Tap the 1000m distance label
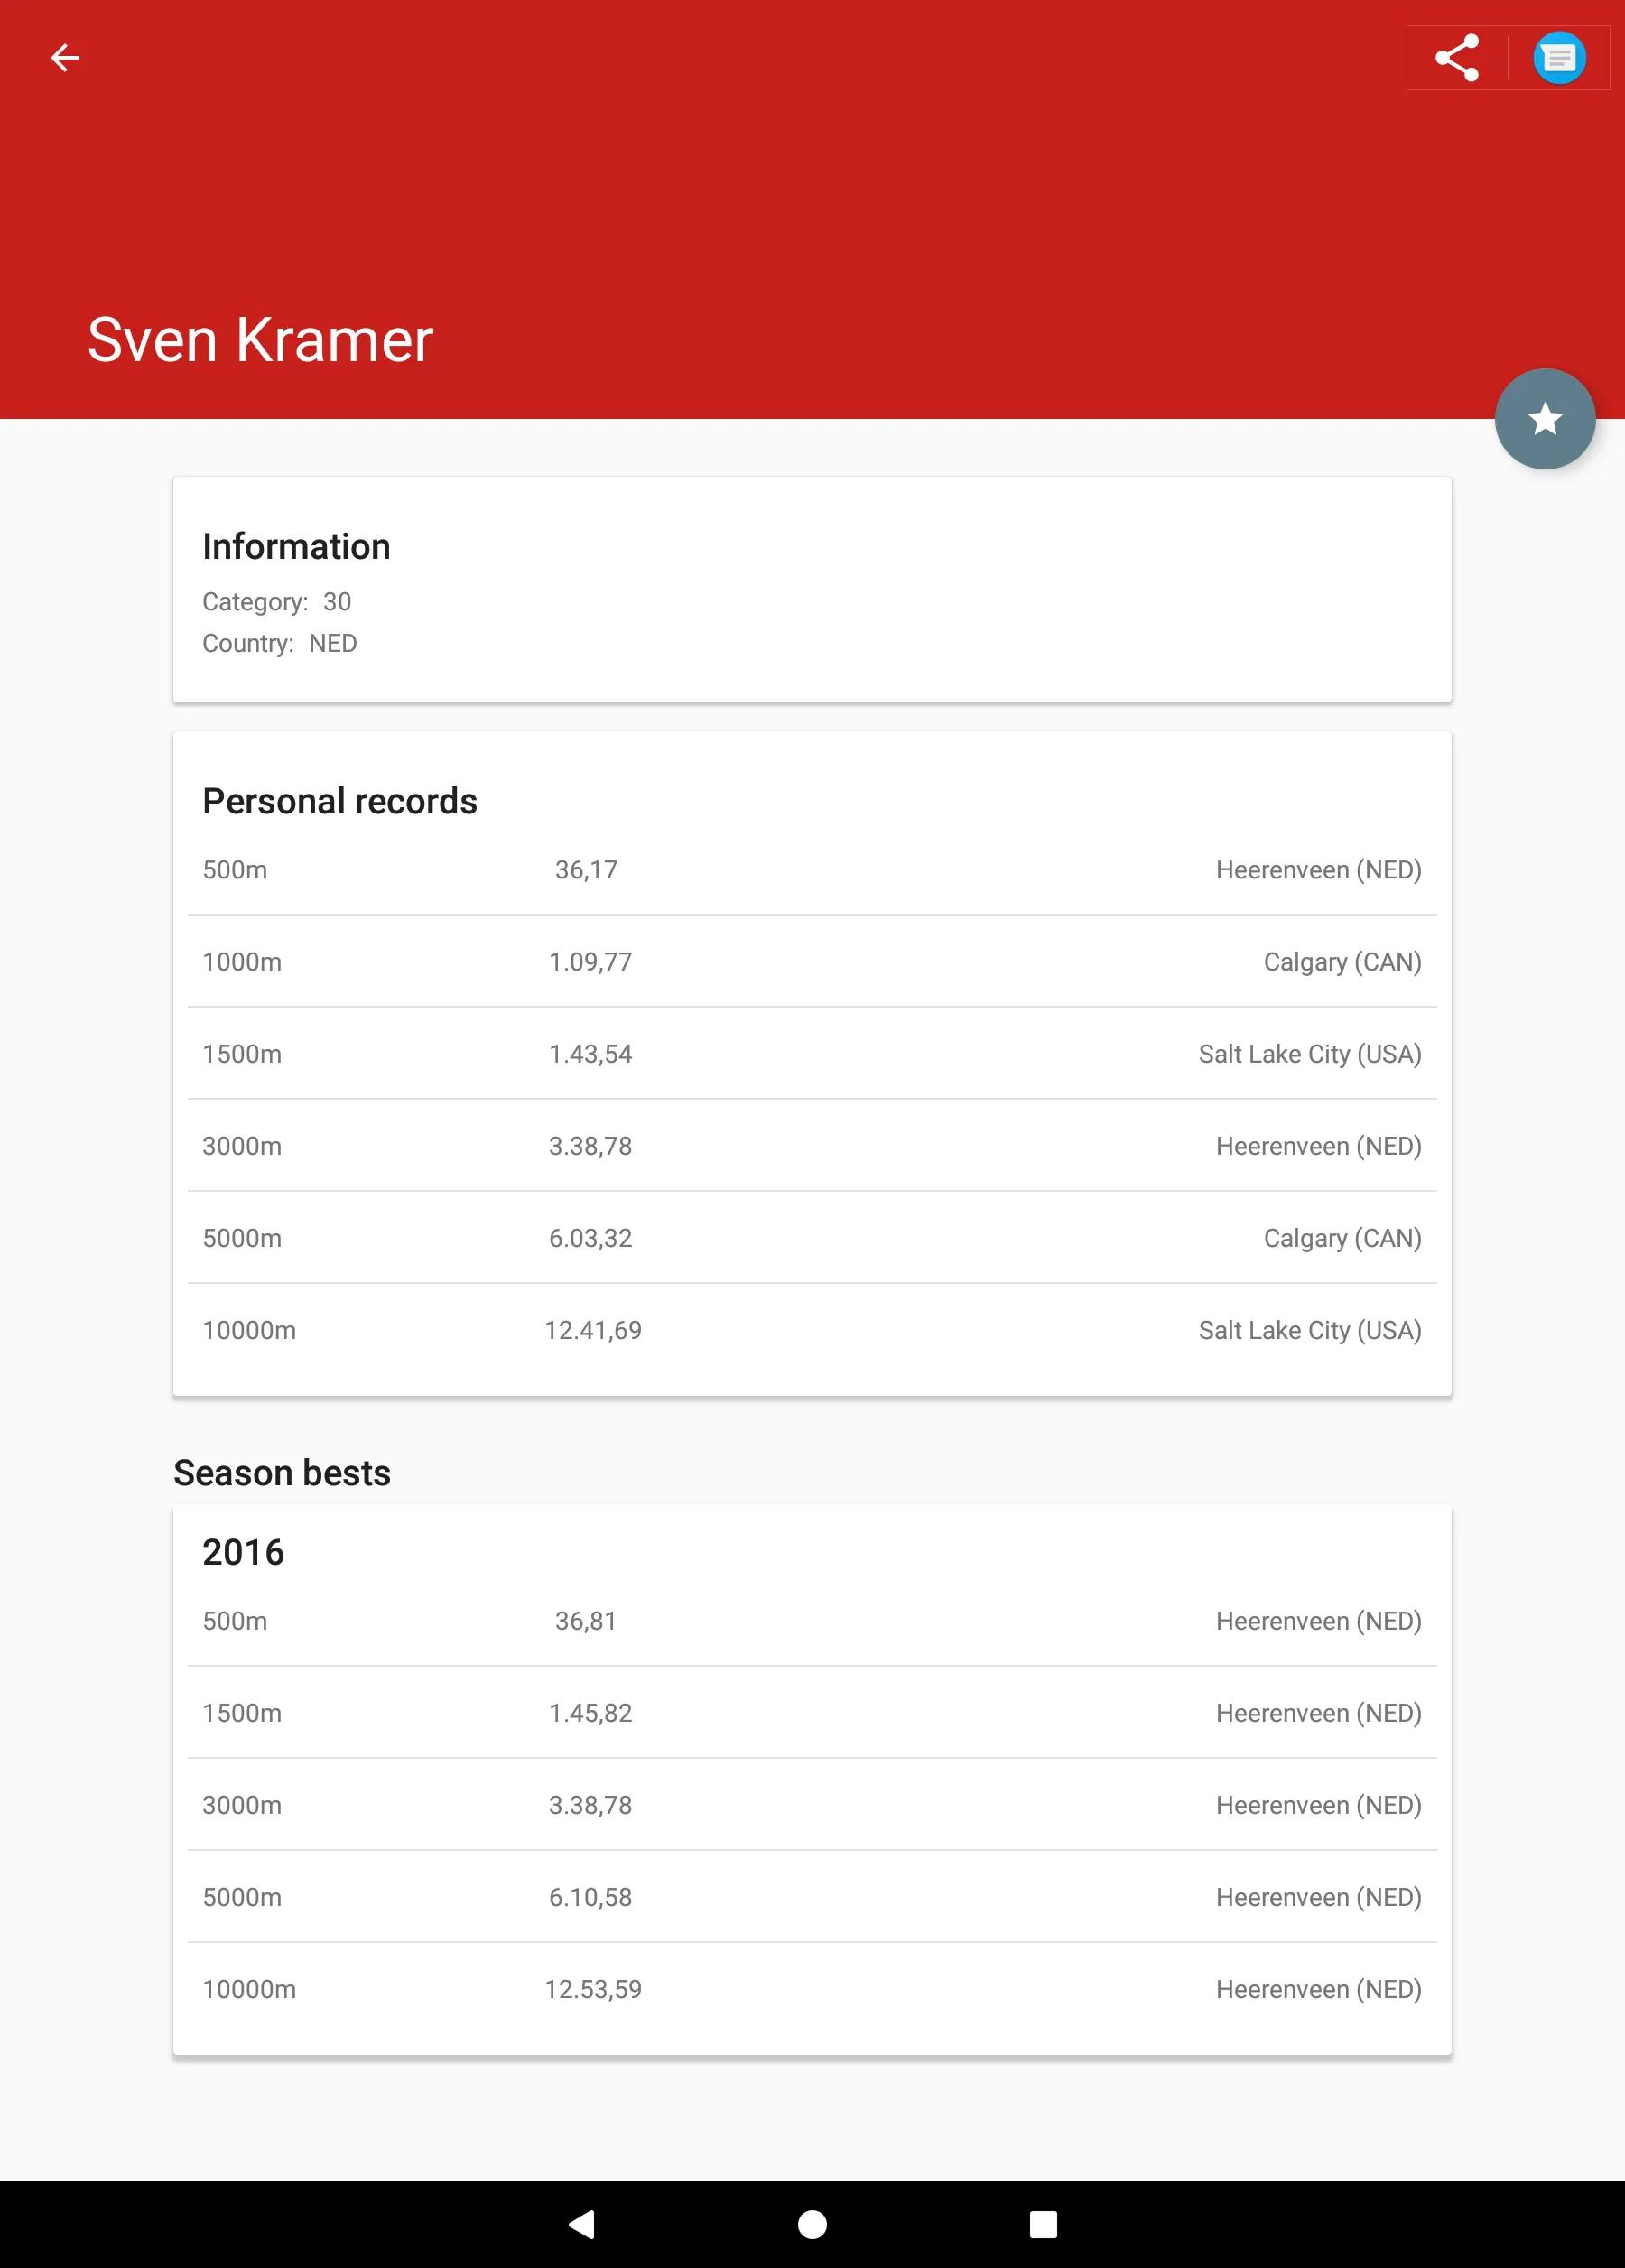Image resolution: width=1625 pixels, height=2268 pixels. pos(242,962)
